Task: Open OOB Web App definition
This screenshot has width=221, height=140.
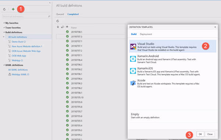Action: tap(19, 56)
